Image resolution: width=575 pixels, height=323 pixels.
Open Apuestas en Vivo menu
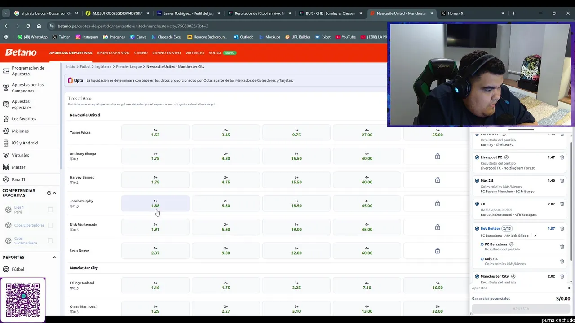point(113,53)
